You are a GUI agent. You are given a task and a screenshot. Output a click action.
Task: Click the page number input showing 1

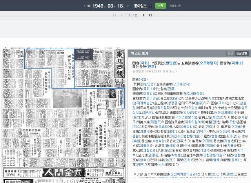click(128, 15)
